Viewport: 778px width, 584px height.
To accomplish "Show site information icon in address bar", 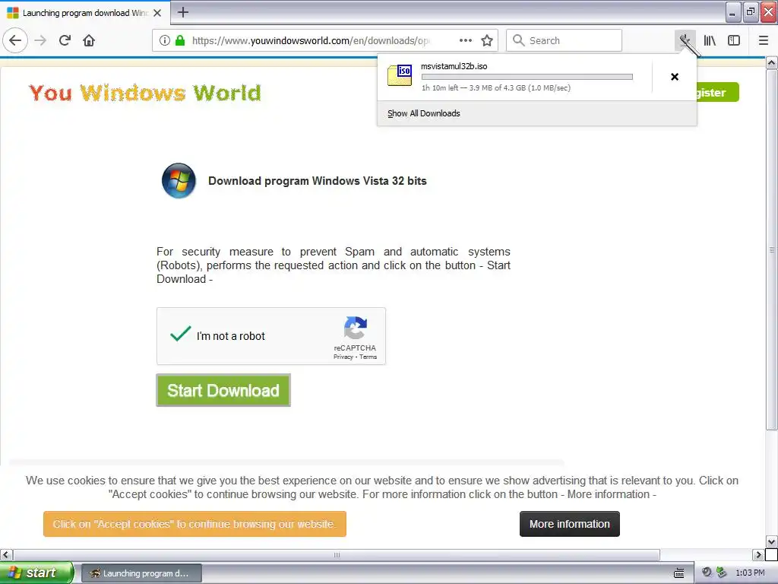I will (x=165, y=41).
